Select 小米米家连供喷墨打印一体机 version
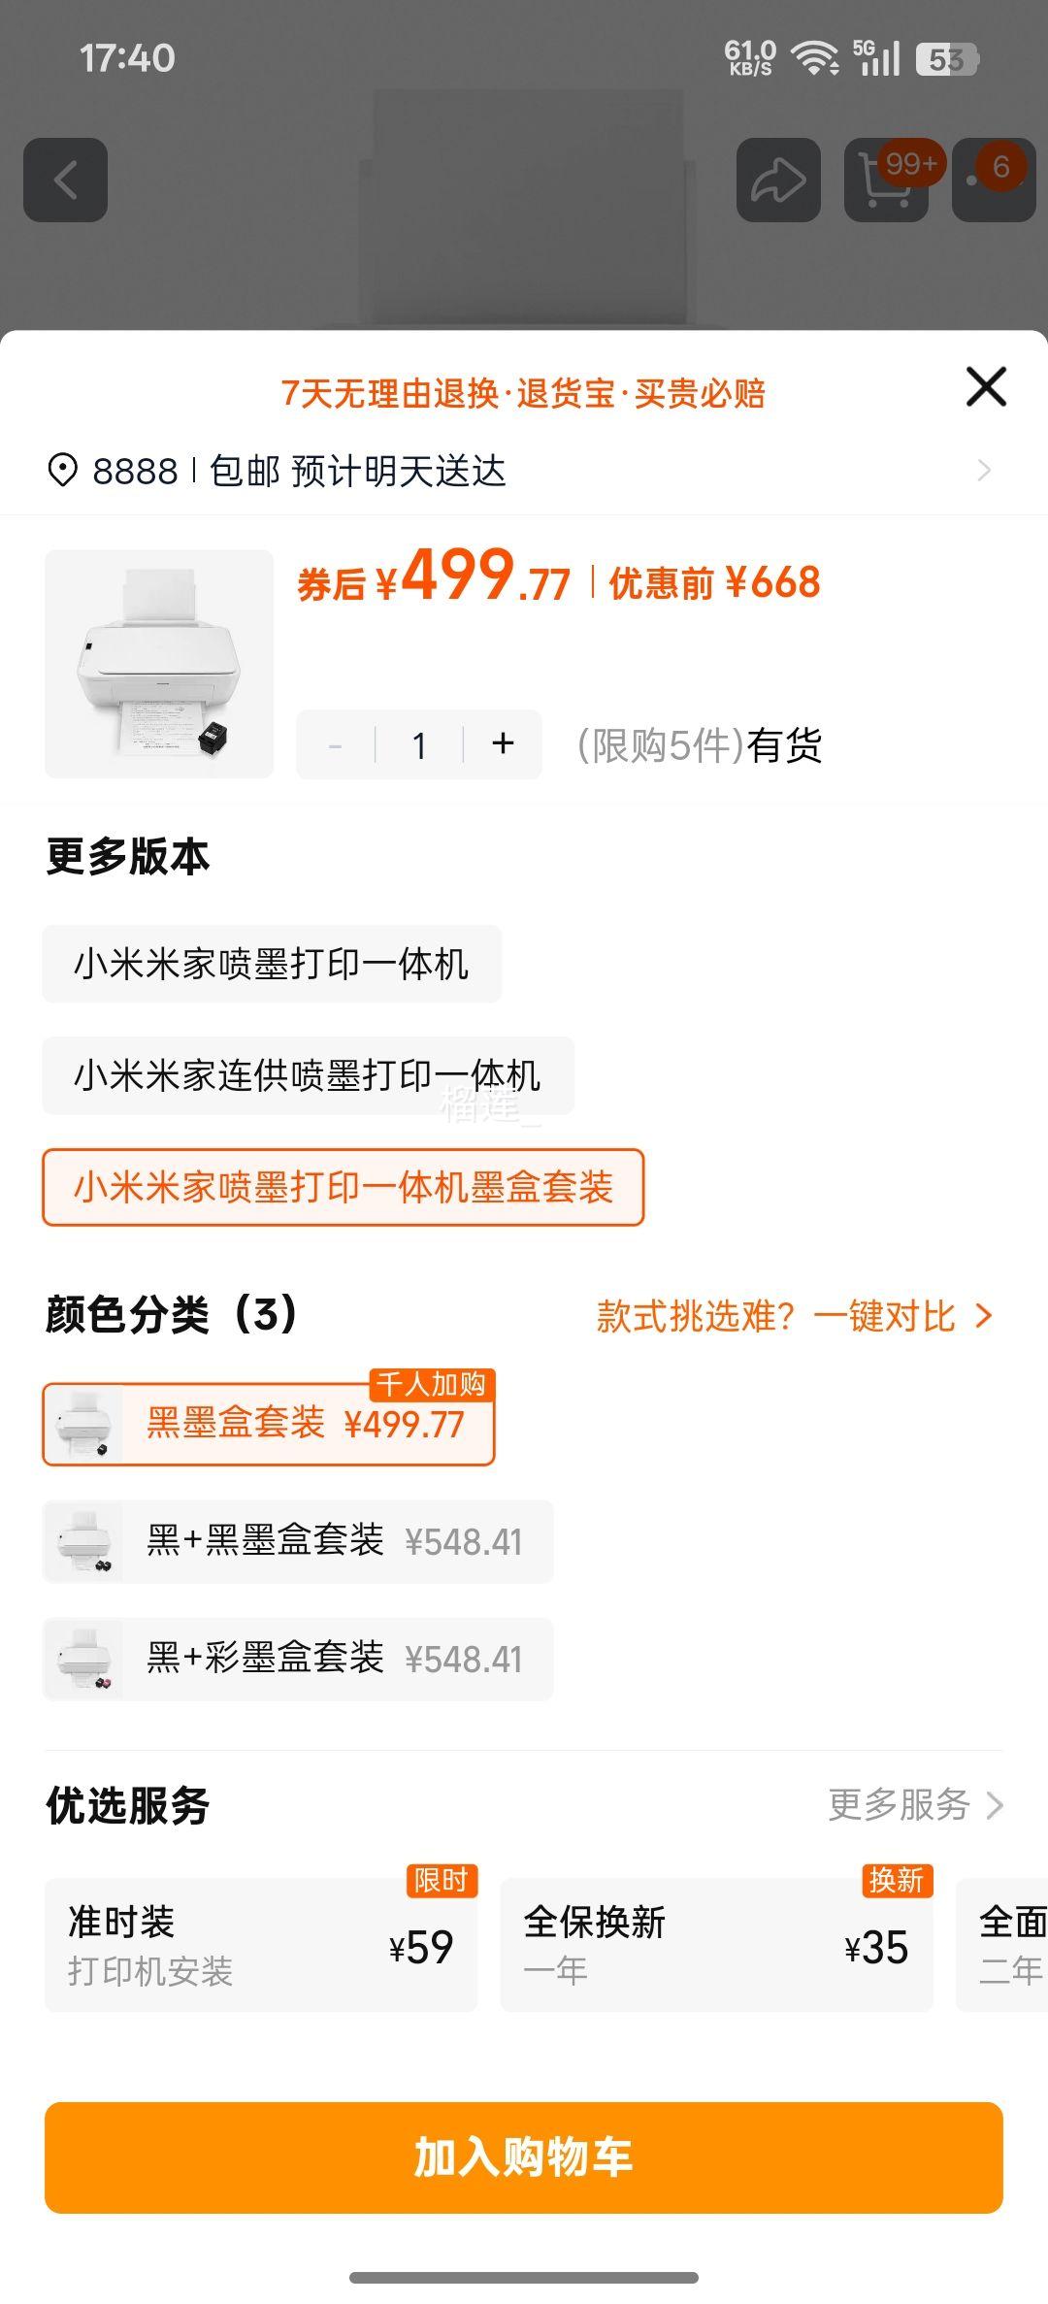Viewport: 1048px width, 2304px height. click(308, 1075)
